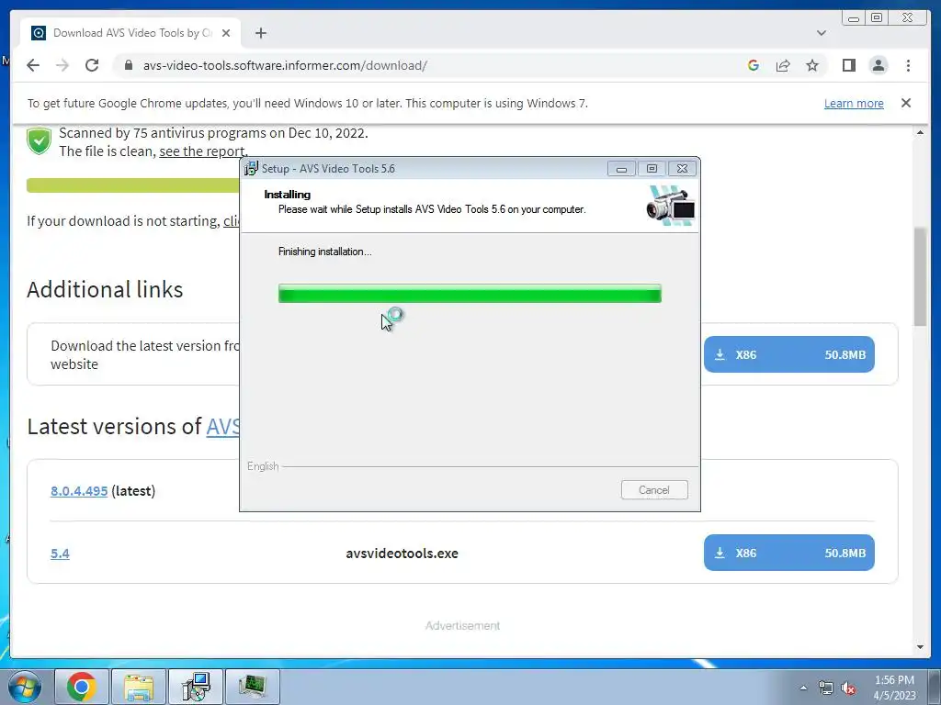Maximize the AVS Video Tools Setup window
941x705 pixels.
coord(652,169)
